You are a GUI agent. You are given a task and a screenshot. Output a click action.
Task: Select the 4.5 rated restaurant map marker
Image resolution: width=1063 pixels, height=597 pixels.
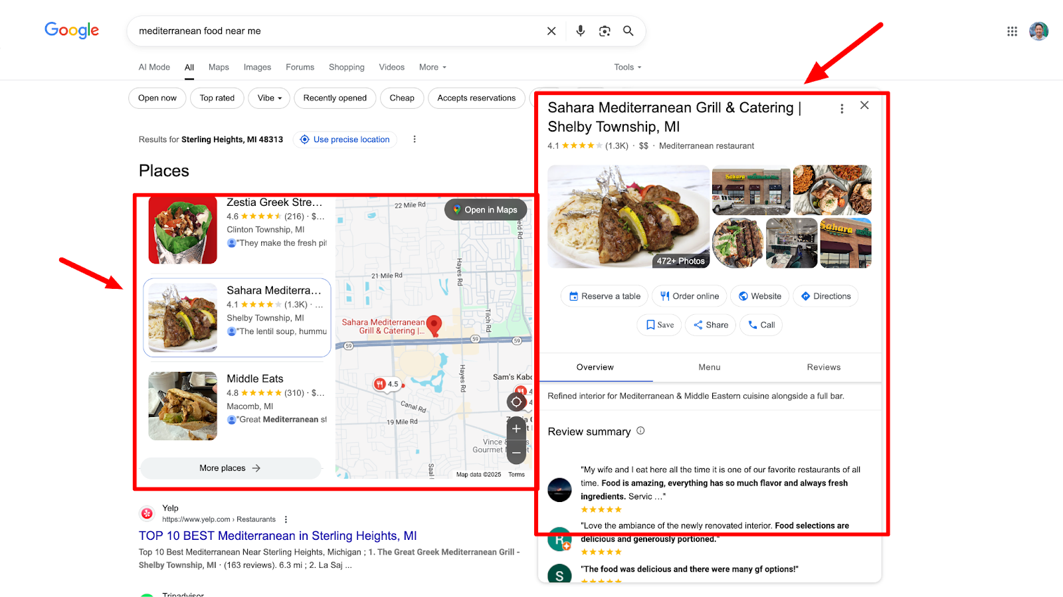tap(387, 384)
